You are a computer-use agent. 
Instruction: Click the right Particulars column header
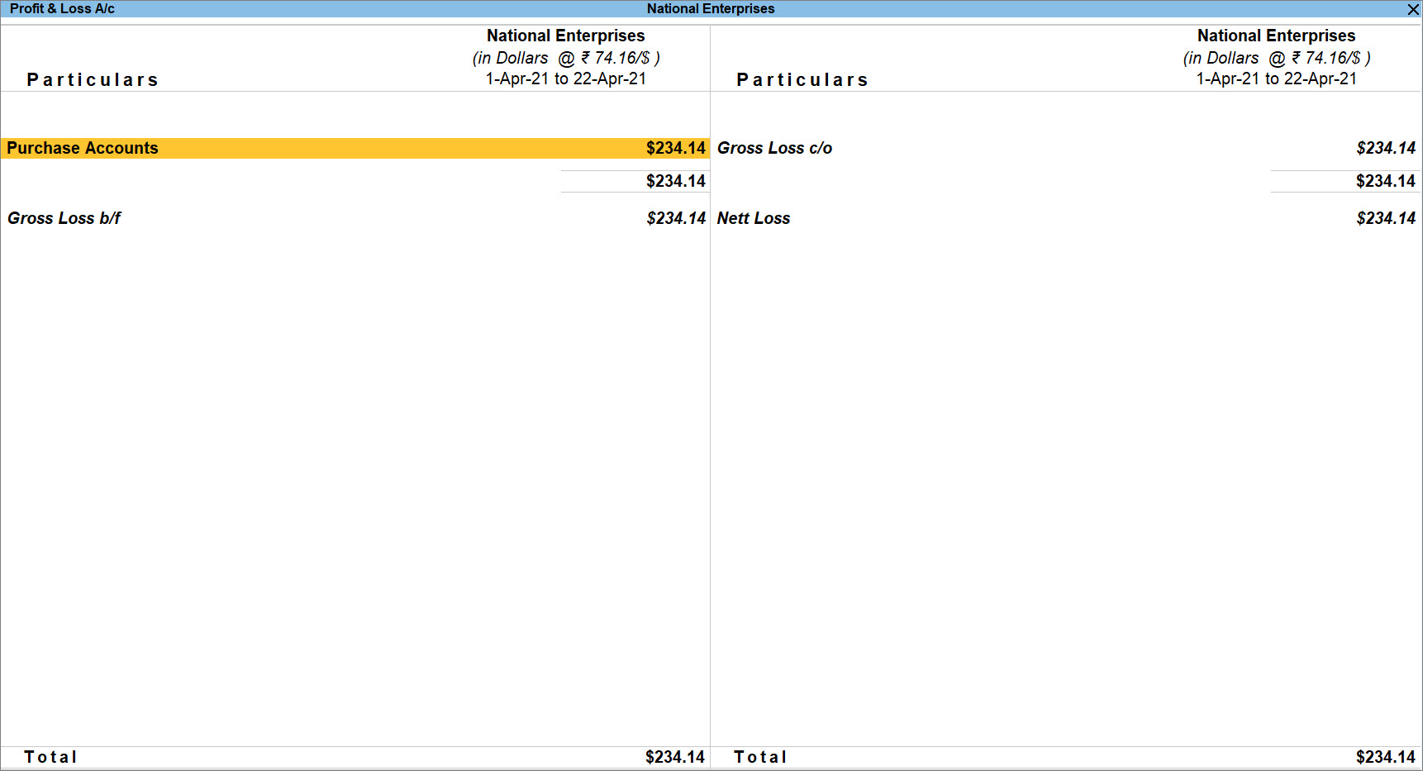pyautogui.click(x=802, y=80)
